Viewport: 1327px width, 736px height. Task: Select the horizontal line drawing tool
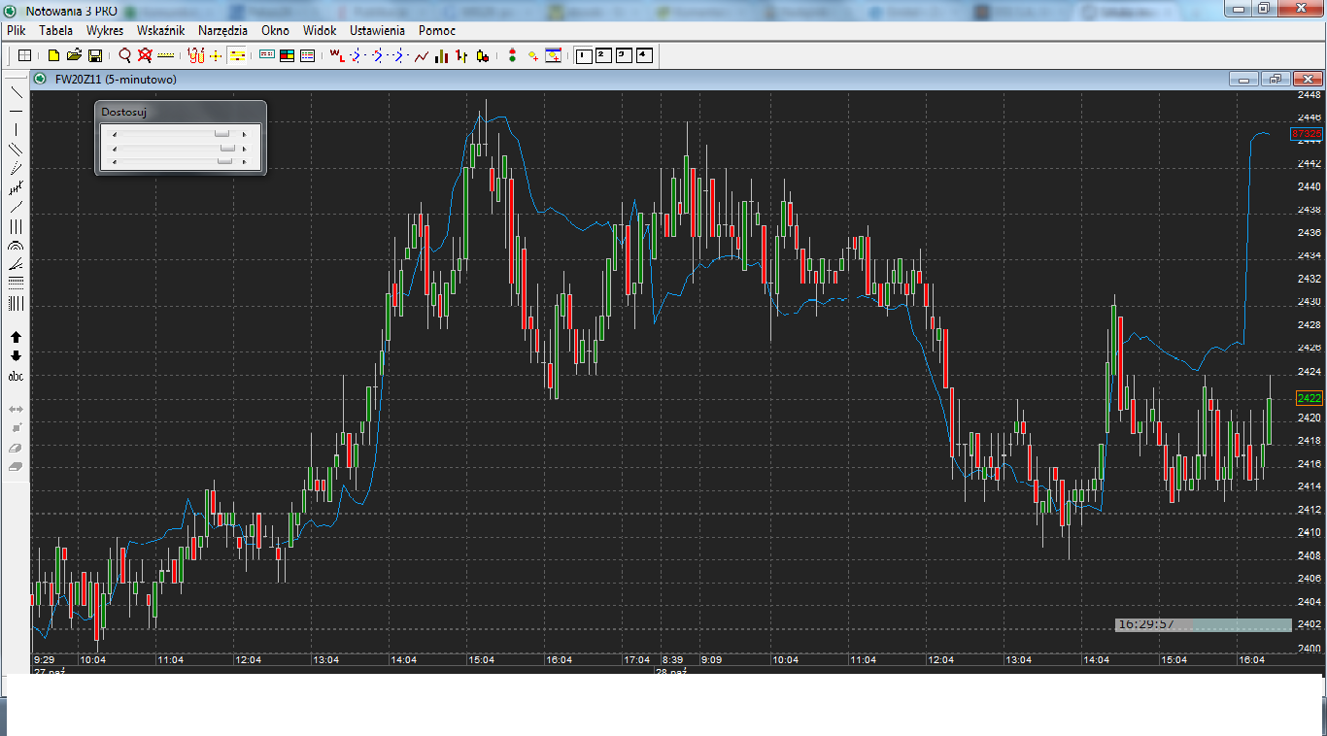click(16, 112)
